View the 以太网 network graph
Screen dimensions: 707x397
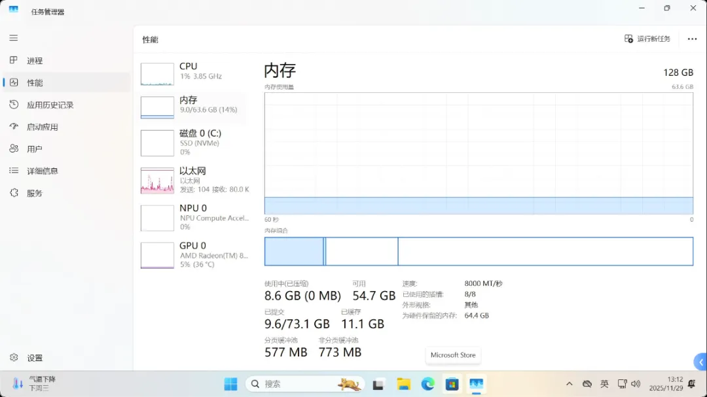[x=194, y=180]
